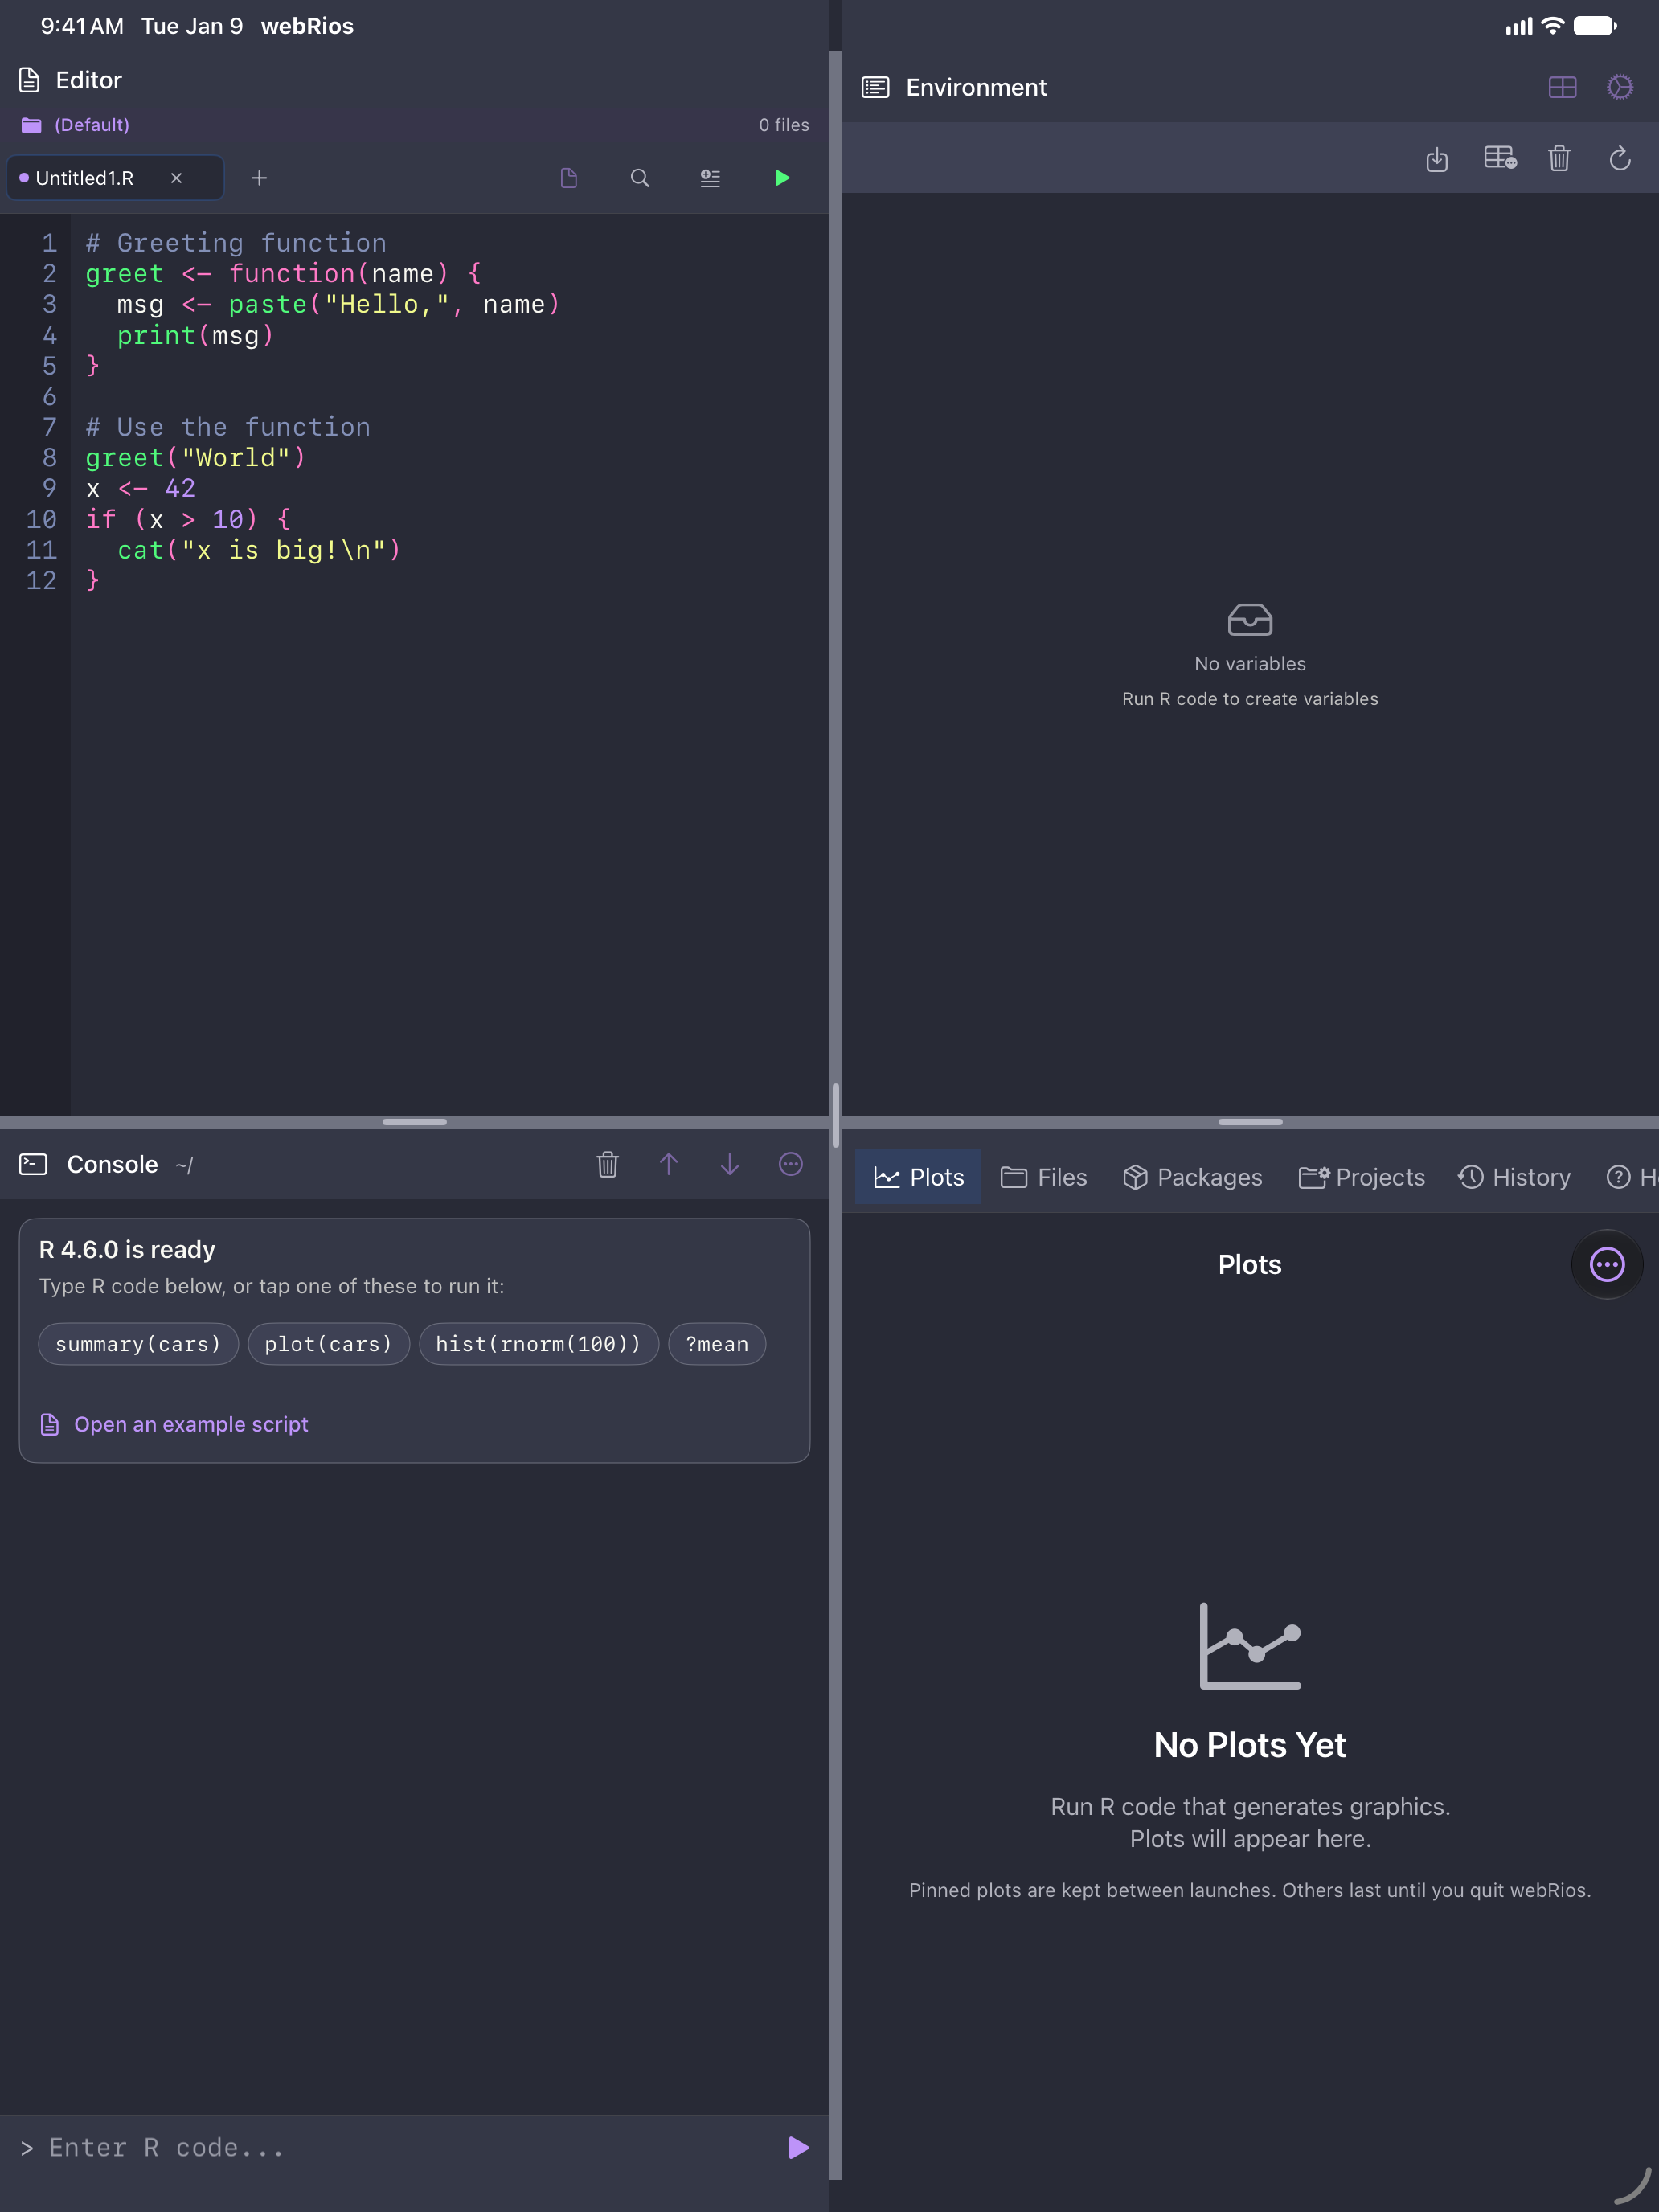Show the previous command with the up arrow
The image size is (1659, 2212).
(669, 1164)
